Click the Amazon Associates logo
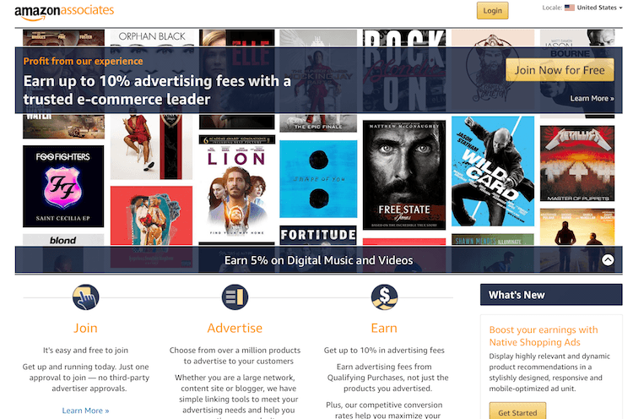Image resolution: width=633 pixels, height=419 pixels. (64, 13)
